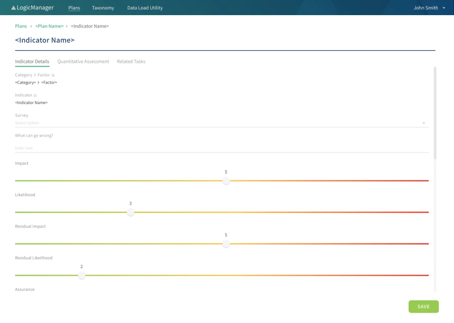Click the Plans link in the navigation bar
454x323 pixels.
point(74,8)
